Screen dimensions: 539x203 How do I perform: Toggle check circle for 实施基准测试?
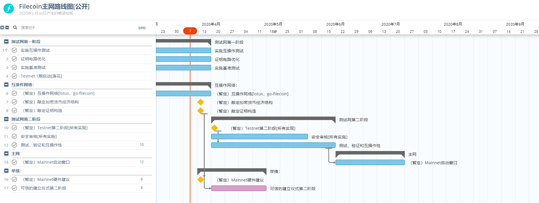click(x=14, y=67)
